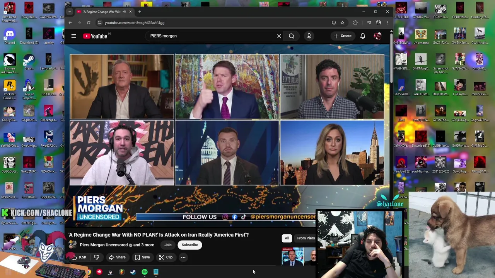Viewport: 495px width, 278px height.
Task: Expand the tab search dropdown arrow
Action: click(x=70, y=12)
